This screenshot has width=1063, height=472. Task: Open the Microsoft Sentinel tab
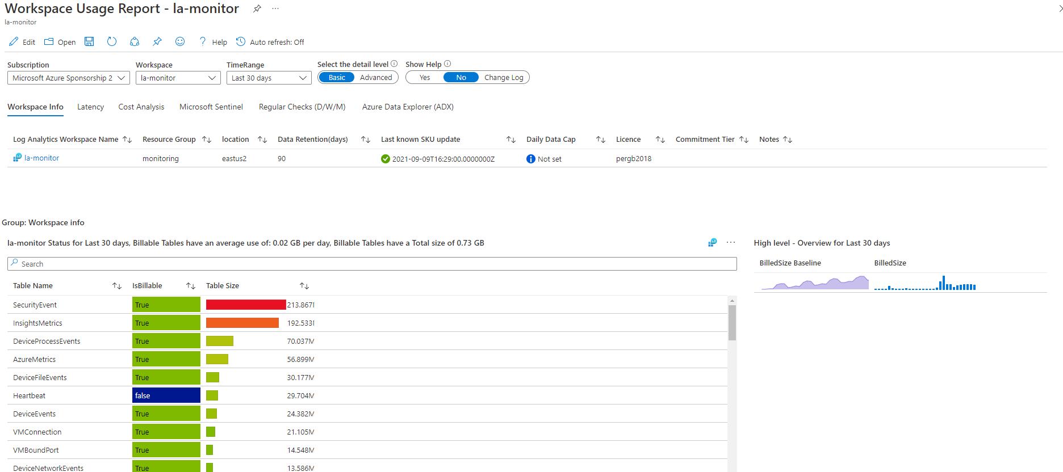coord(211,107)
